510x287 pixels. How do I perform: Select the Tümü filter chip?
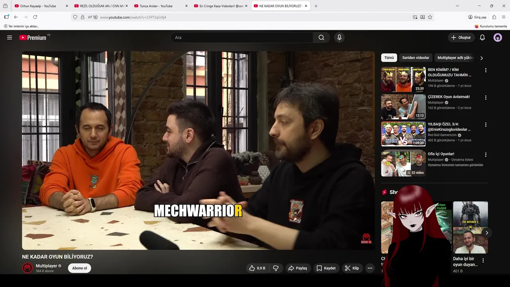pos(389,58)
